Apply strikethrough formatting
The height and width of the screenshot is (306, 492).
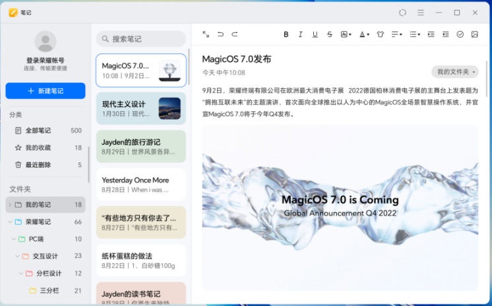coord(330,34)
